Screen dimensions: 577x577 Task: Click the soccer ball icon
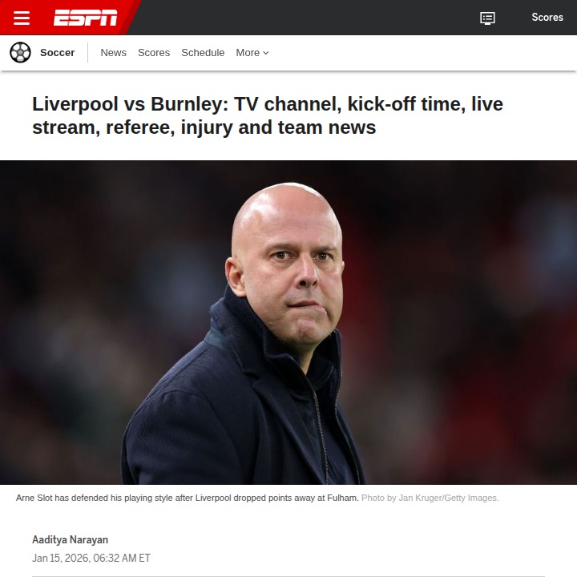click(20, 53)
